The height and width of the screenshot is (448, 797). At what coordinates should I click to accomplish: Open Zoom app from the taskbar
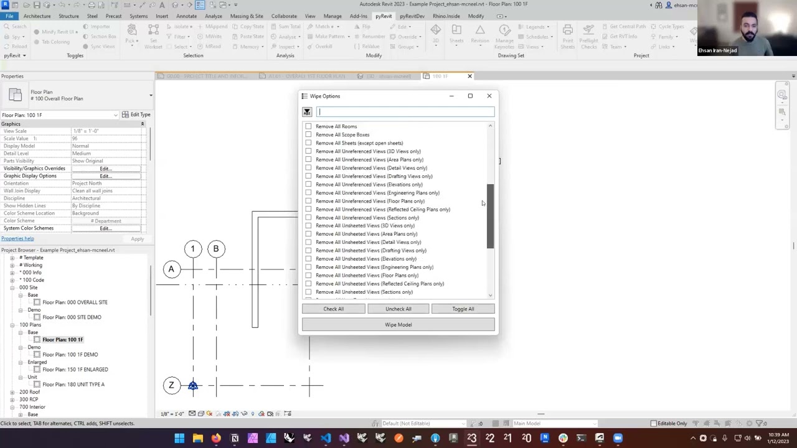point(618,439)
